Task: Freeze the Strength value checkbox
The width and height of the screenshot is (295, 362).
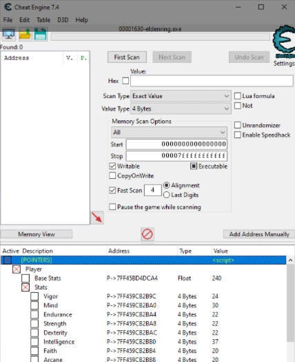Action: [34, 324]
